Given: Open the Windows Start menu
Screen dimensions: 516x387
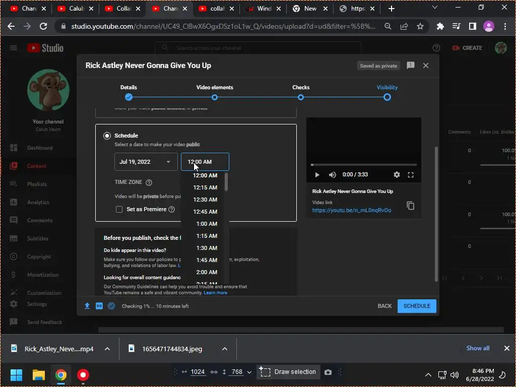Looking at the screenshot, I should pyautogui.click(x=16, y=374).
